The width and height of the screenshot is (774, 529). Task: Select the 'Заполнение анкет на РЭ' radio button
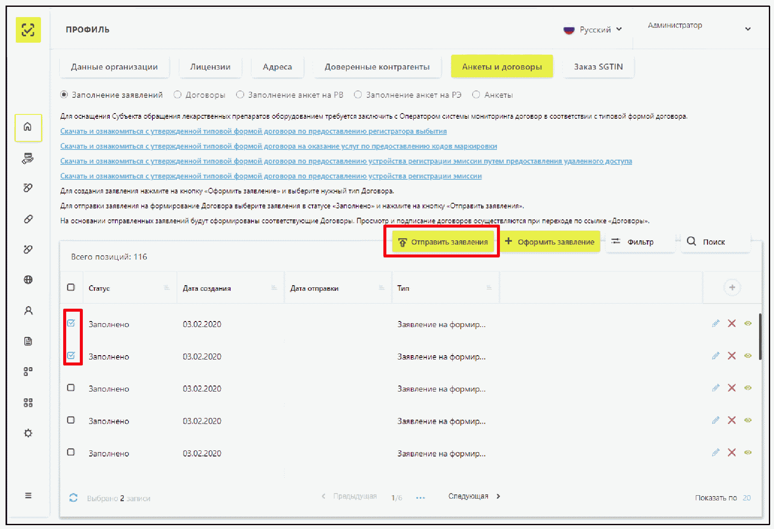click(358, 95)
